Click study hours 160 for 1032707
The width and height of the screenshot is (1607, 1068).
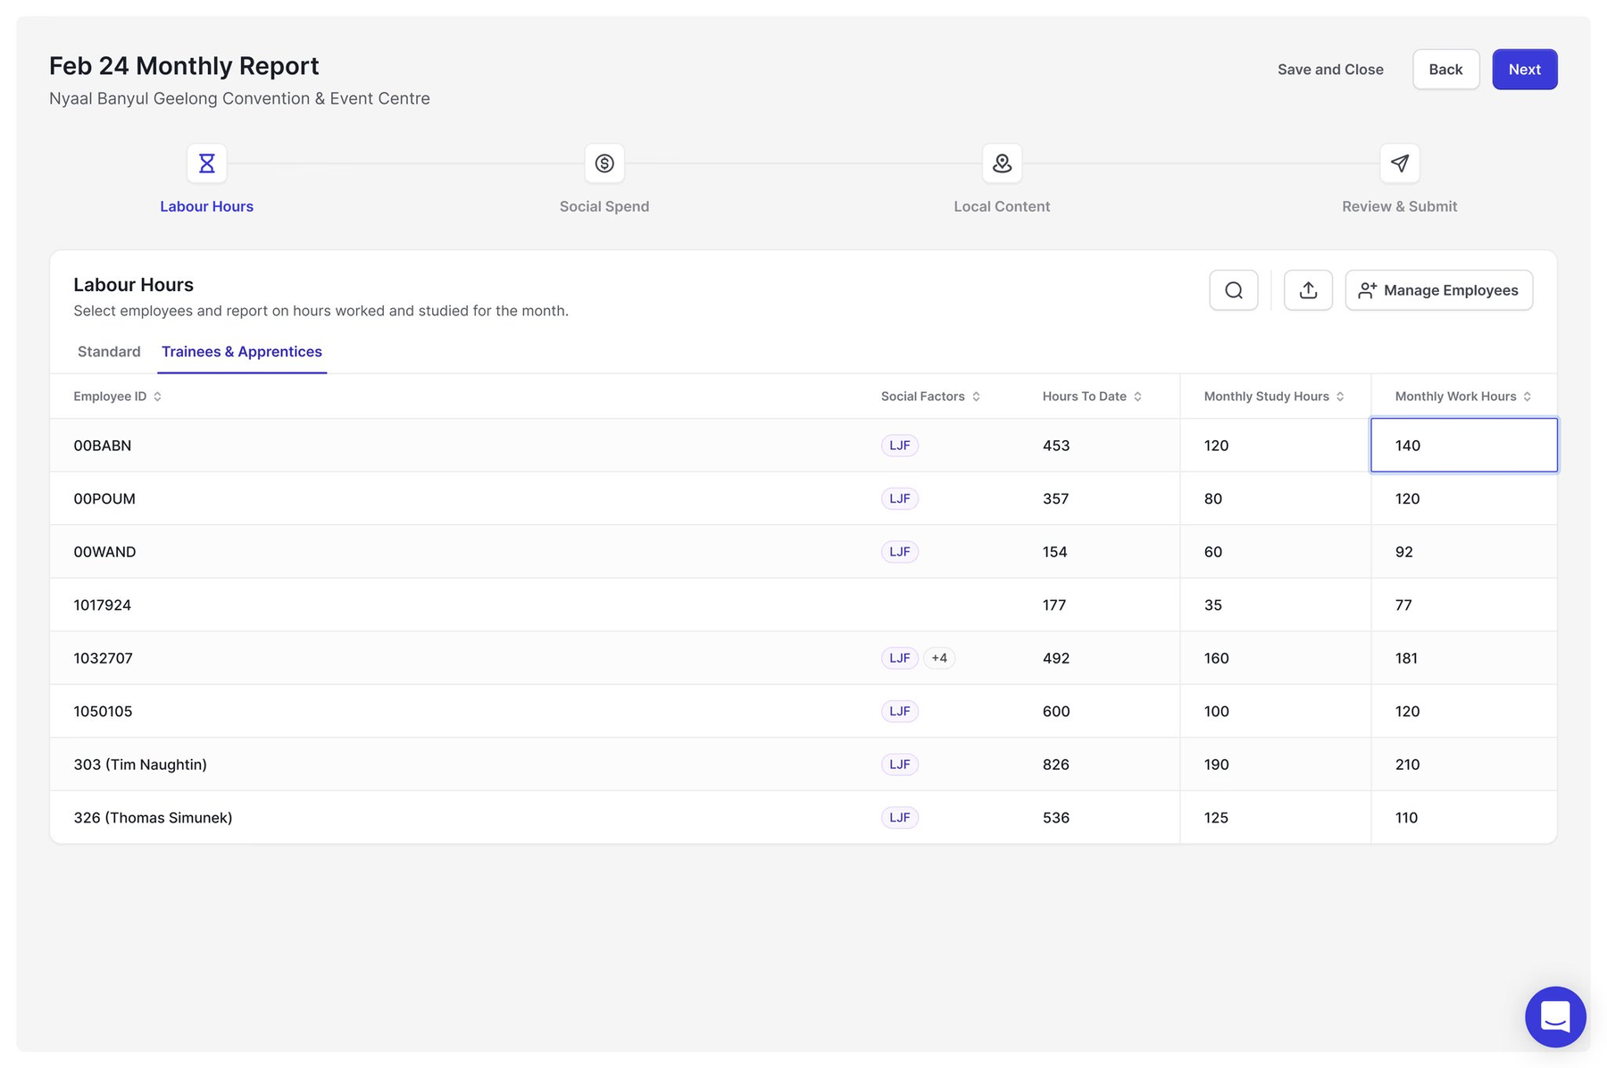click(1275, 658)
